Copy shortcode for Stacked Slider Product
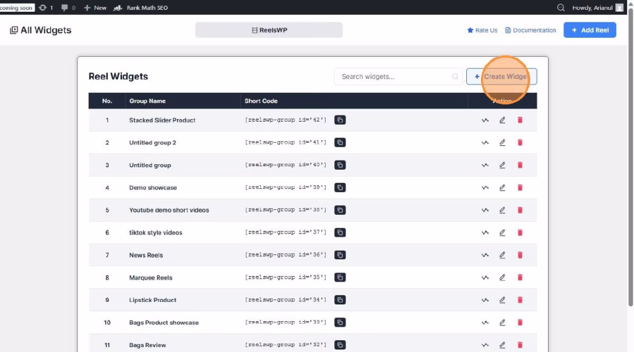The height and width of the screenshot is (352, 634). pyautogui.click(x=340, y=120)
